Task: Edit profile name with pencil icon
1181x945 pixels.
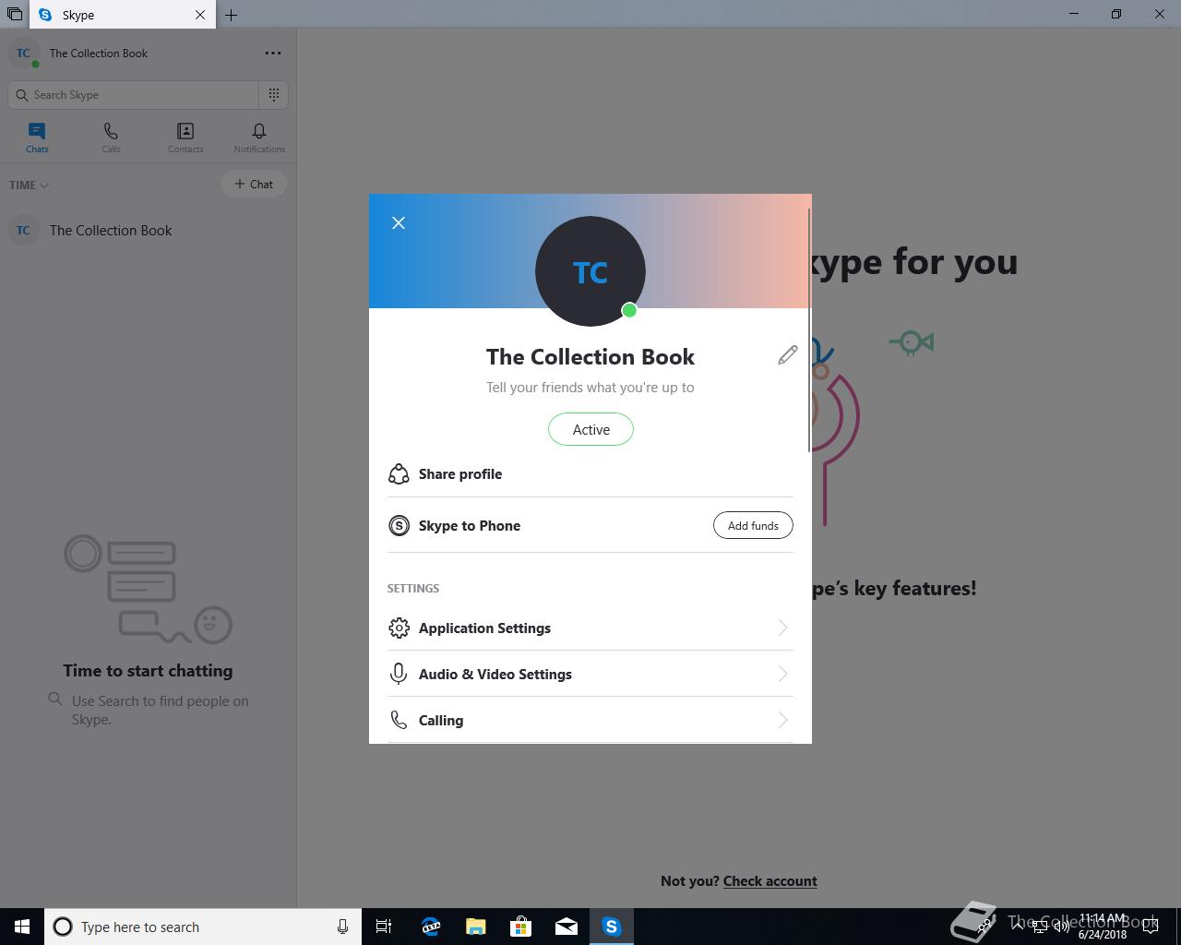Action: pyautogui.click(x=787, y=355)
